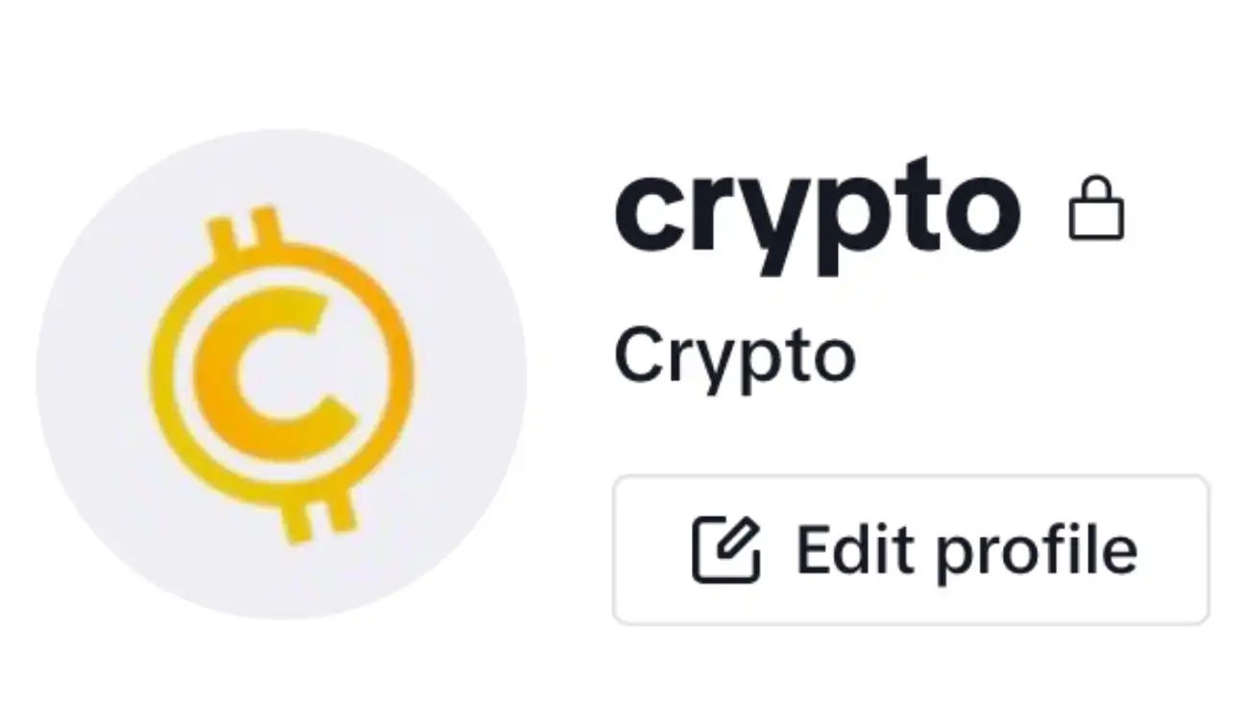This screenshot has height=702, width=1249.
Task: Click the shackle of the lock icon
Action: [1096, 189]
